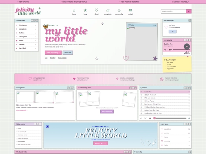Click previous track in now playing widget

pyautogui.click(x=165, y=50)
